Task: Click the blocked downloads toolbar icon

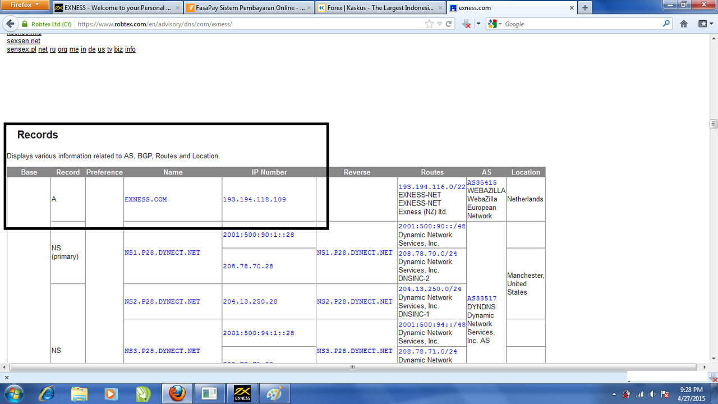Action: coord(466,24)
